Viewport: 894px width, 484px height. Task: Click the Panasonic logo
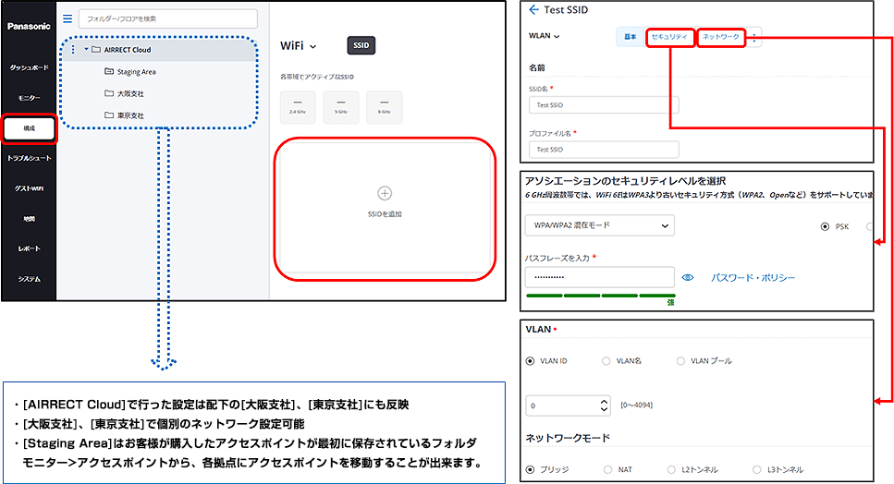point(29,26)
